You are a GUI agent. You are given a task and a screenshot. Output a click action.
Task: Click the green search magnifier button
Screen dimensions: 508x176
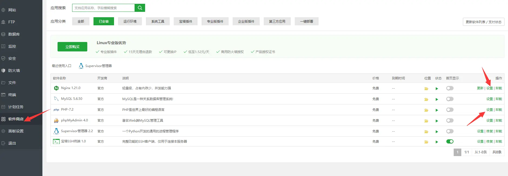pos(140,8)
